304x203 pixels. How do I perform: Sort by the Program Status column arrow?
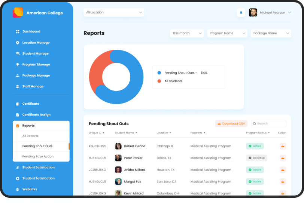[269, 133]
